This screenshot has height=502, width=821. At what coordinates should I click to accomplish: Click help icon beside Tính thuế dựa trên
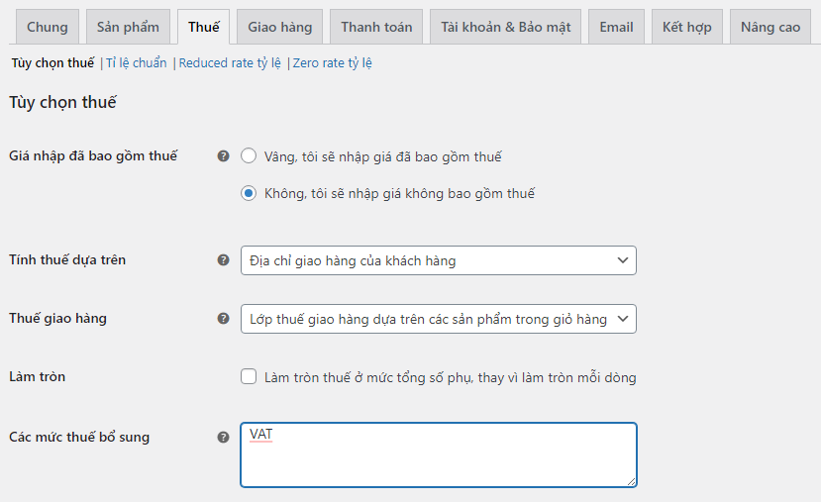pos(223,260)
